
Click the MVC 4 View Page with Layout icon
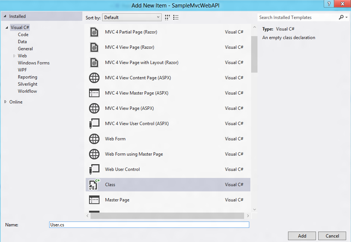[x=94, y=63]
